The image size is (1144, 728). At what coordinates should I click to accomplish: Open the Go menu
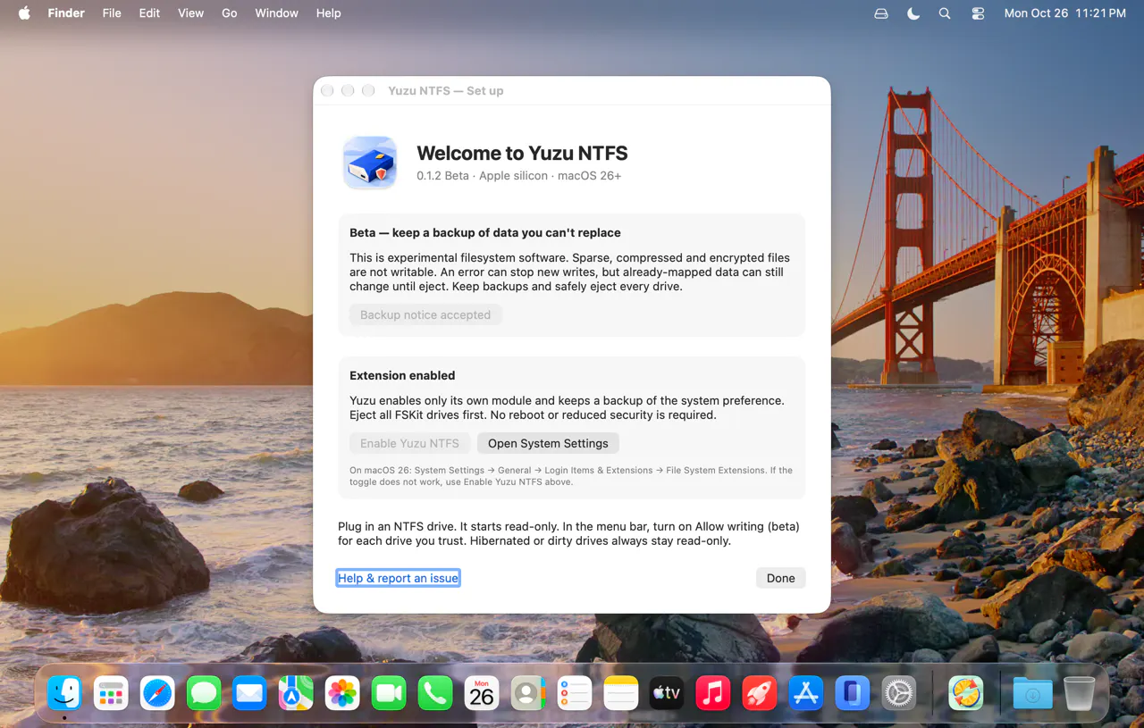tap(230, 13)
